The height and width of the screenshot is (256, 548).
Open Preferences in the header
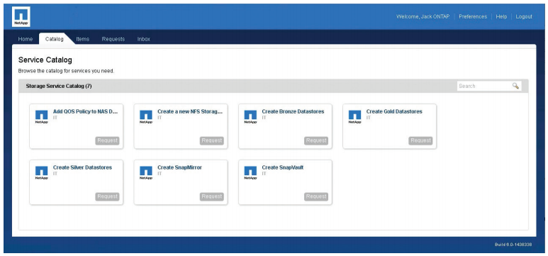(x=473, y=16)
